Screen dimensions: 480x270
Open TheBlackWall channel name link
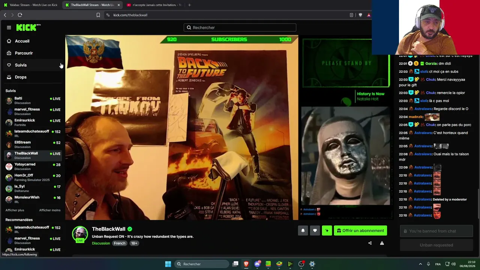[109, 229]
